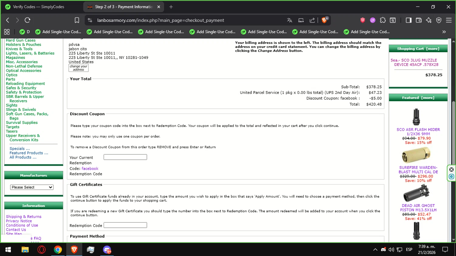Image resolution: width=456 pixels, height=256 pixels.
Task: Click the current coupon code 'facebook' link
Action: pyautogui.click(x=90, y=169)
